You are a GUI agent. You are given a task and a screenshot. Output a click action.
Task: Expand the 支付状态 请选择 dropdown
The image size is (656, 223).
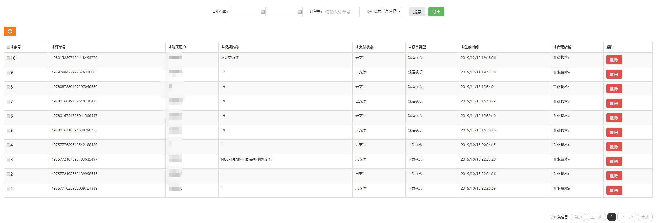pos(392,12)
